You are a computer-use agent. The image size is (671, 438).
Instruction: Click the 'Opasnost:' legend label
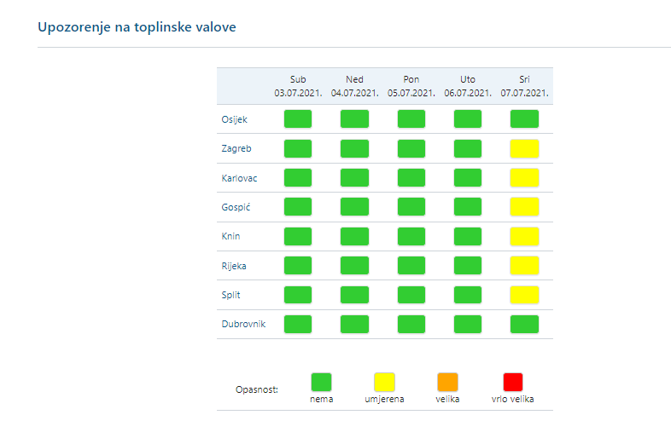click(257, 390)
